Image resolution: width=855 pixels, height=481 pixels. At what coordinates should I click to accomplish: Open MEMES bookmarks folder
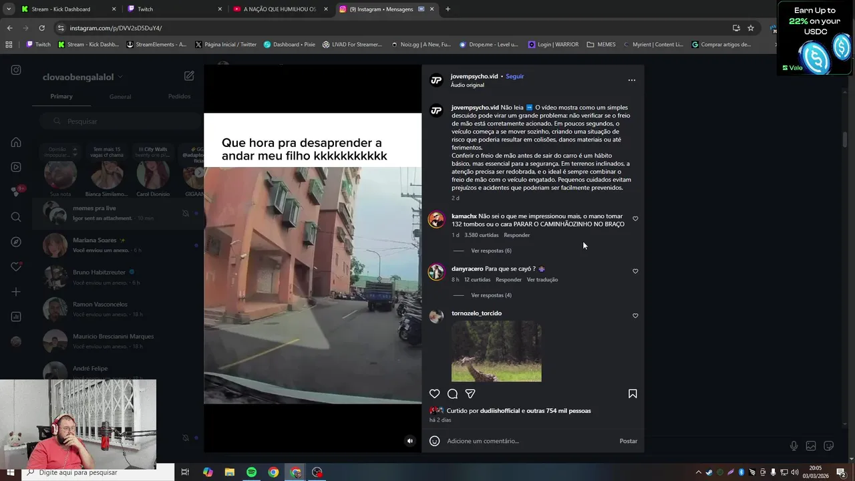(x=601, y=45)
